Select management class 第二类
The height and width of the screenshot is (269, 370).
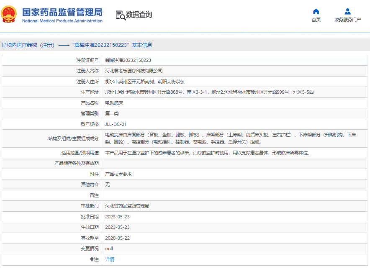(112, 113)
